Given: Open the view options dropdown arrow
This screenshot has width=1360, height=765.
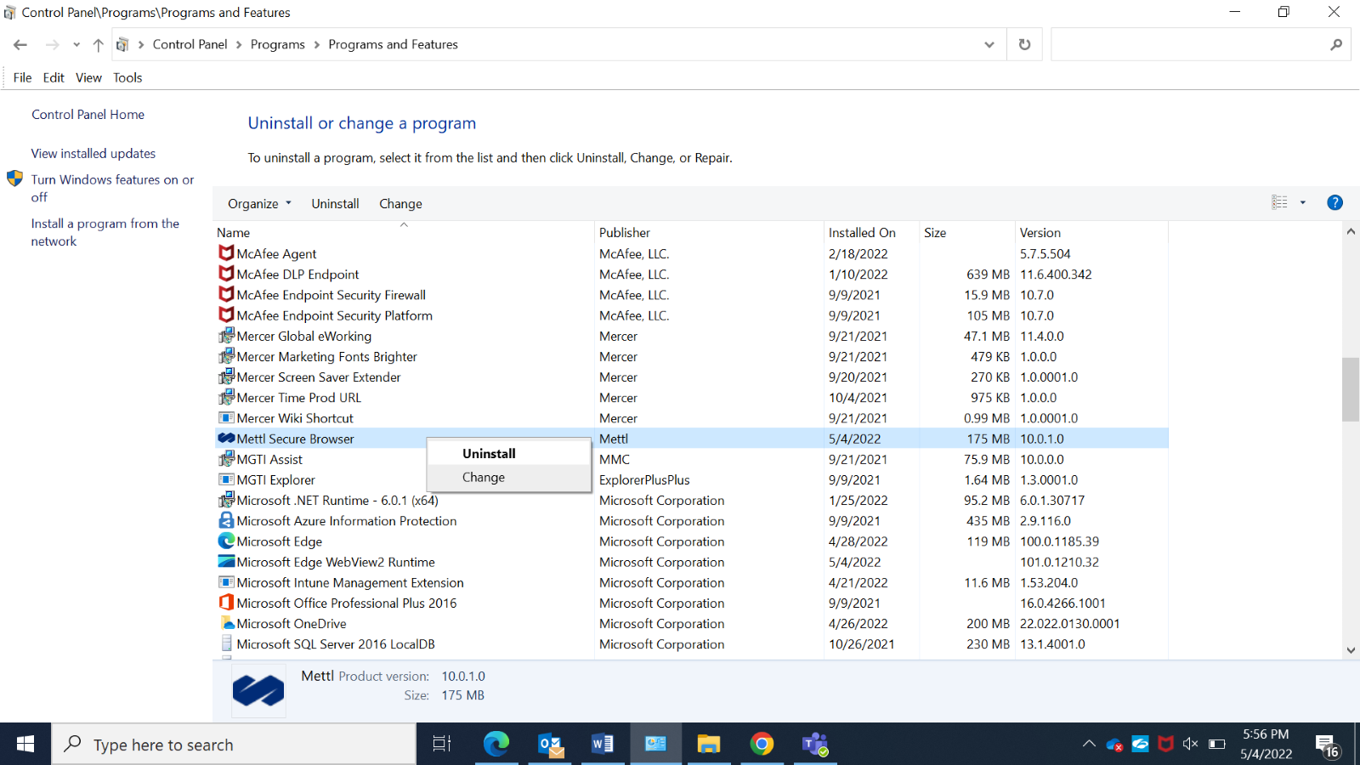Looking at the screenshot, I should click(x=1302, y=202).
